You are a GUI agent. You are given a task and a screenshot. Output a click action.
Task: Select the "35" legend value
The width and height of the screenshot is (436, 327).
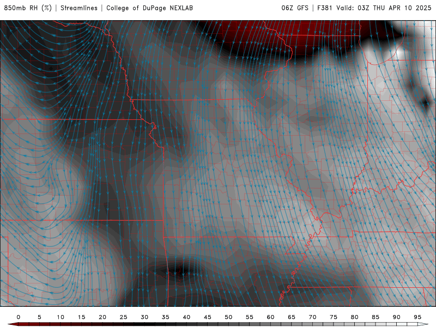166,317
